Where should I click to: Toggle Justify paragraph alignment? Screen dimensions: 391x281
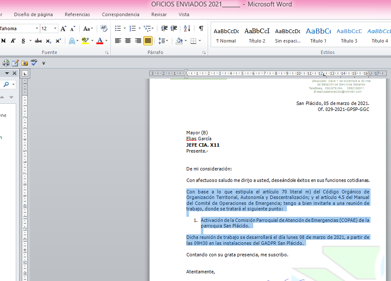[x=148, y=41]
